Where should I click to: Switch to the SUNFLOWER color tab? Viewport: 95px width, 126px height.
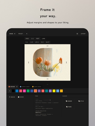click(x=37, y=87)
